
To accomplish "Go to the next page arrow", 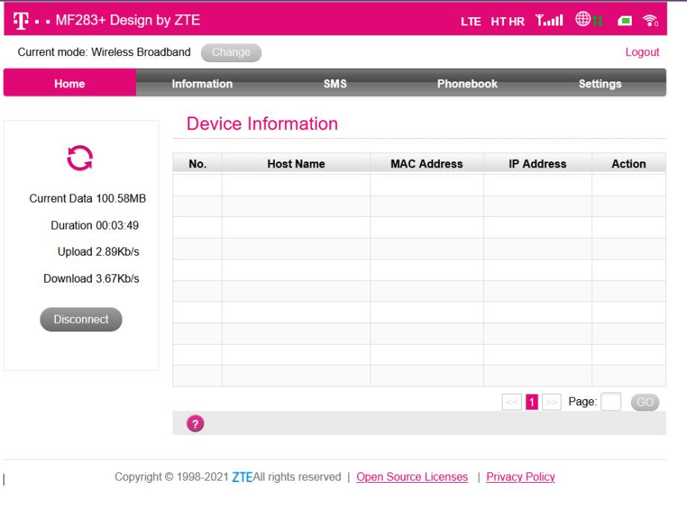I will coord(551,402).
